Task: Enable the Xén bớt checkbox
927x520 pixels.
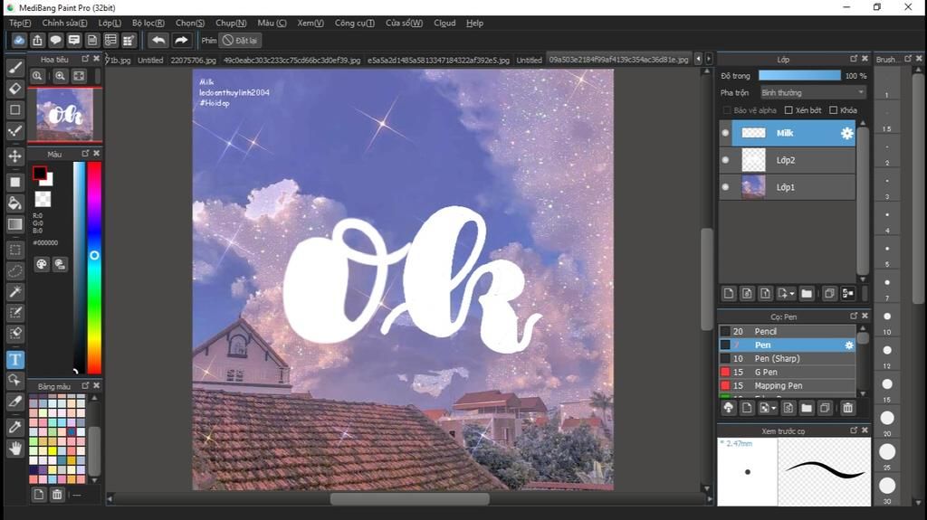Action: pyautogui.click(x=788, y=110)
